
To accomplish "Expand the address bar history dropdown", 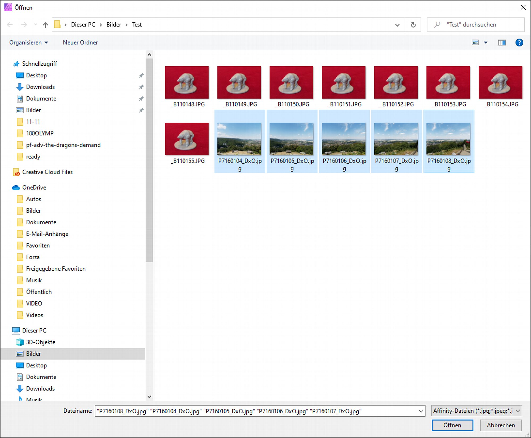I will click(397, 25).
